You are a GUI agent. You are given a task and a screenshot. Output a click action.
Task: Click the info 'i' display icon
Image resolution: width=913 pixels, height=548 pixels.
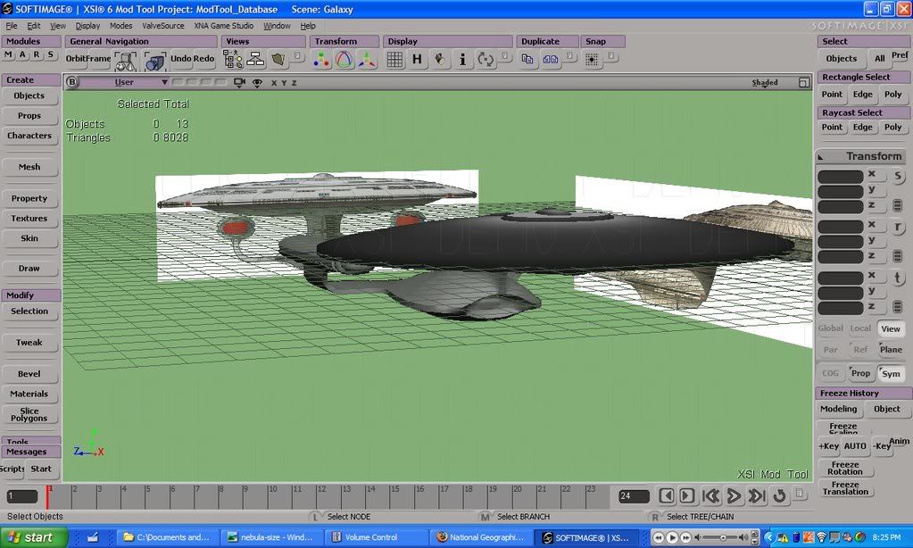tap(463, 60)
